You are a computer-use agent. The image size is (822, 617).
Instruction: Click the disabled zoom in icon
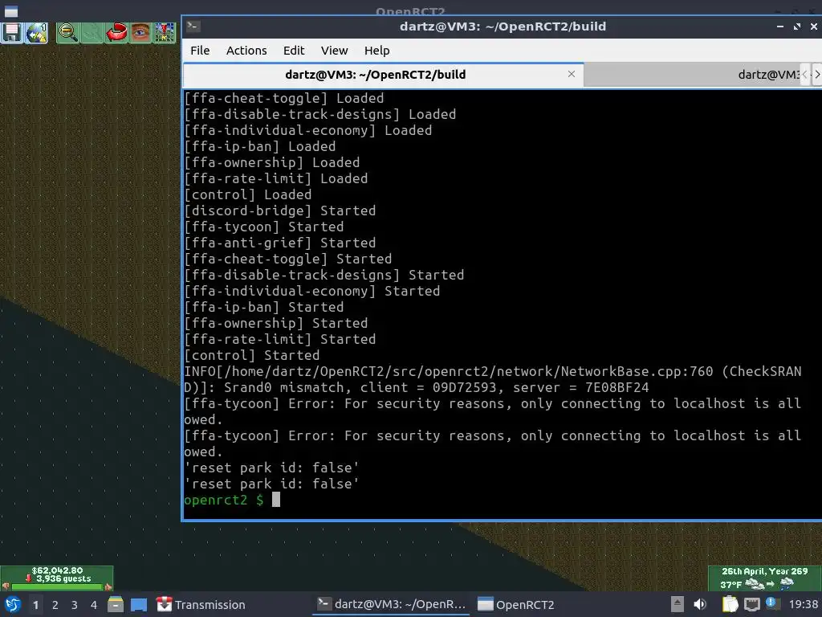92,32
